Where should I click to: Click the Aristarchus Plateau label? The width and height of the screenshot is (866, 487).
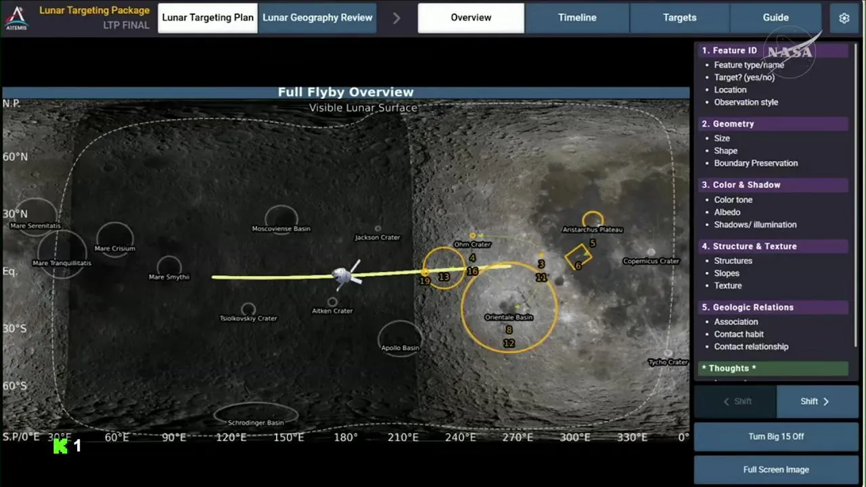pyautogui.click(x=593, y=229)
